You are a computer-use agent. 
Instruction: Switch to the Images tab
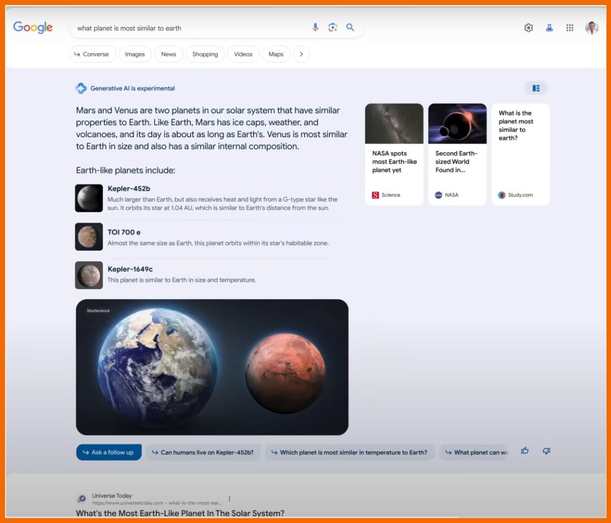[135, 54]
